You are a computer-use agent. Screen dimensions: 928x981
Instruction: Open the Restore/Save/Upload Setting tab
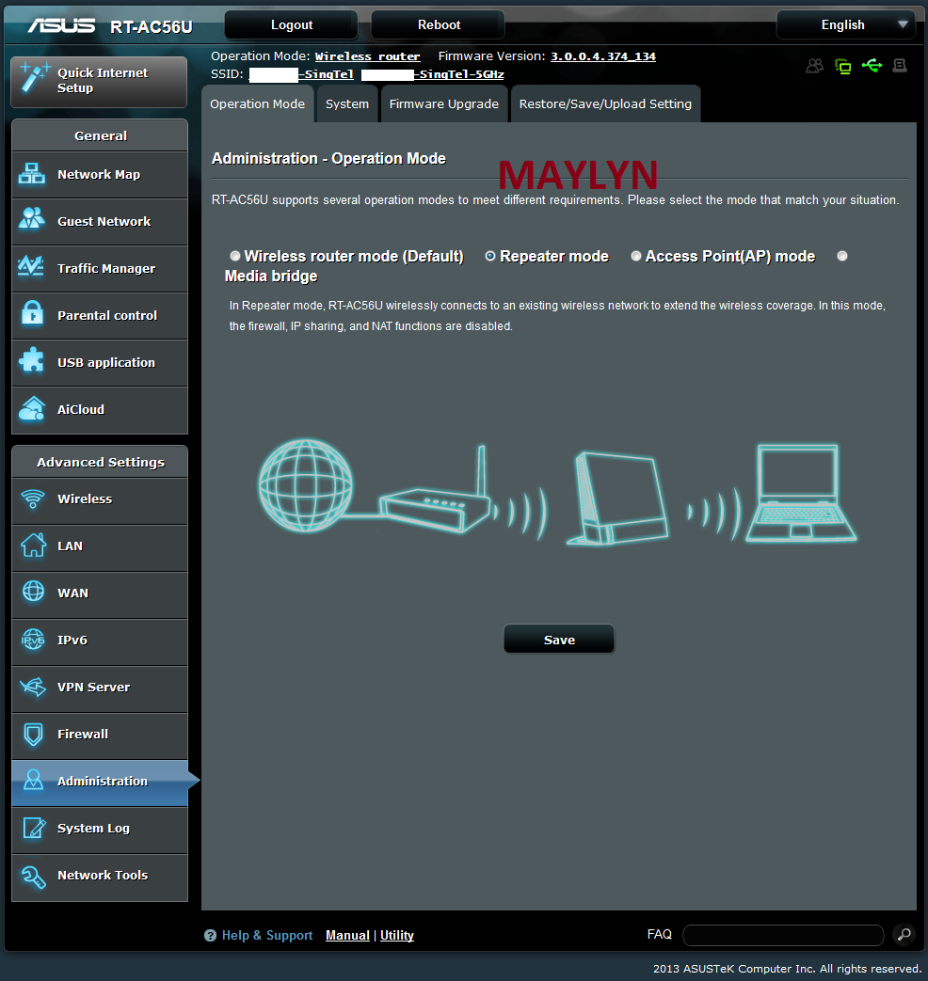(x=605, y=104)
